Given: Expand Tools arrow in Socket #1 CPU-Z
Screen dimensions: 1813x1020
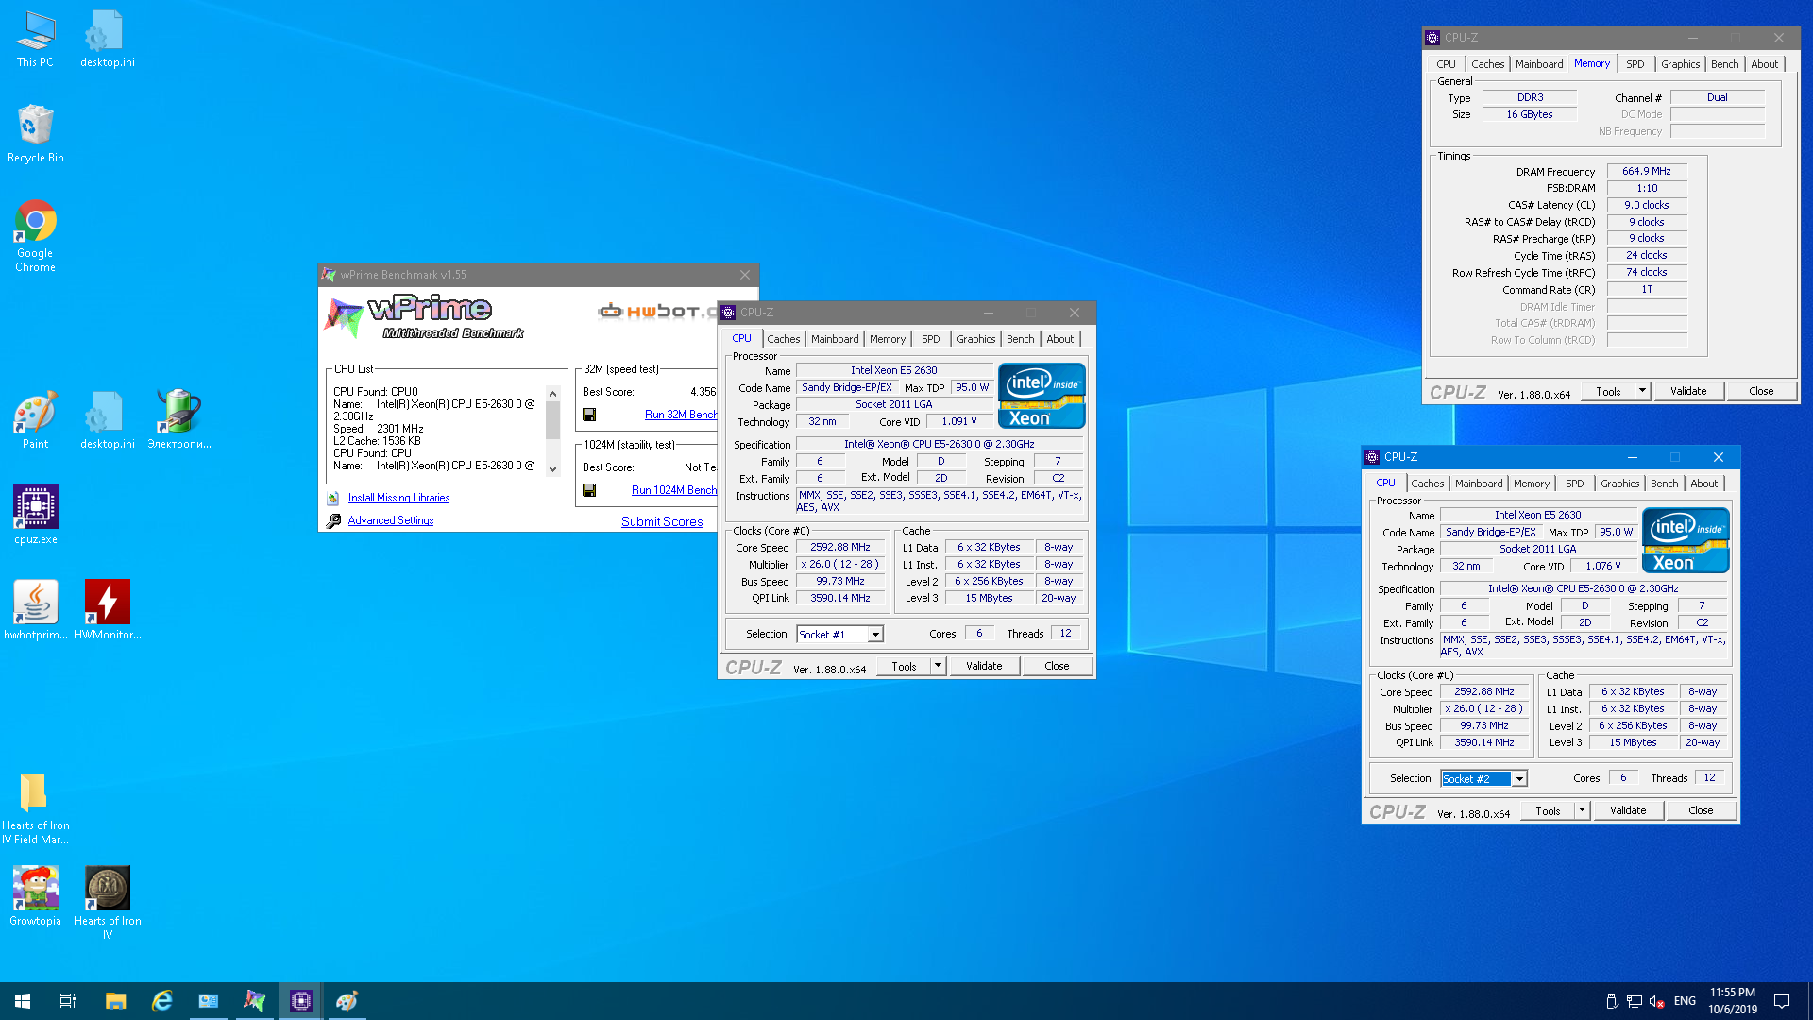Looking at the screenshot, I should coord(938,666).
